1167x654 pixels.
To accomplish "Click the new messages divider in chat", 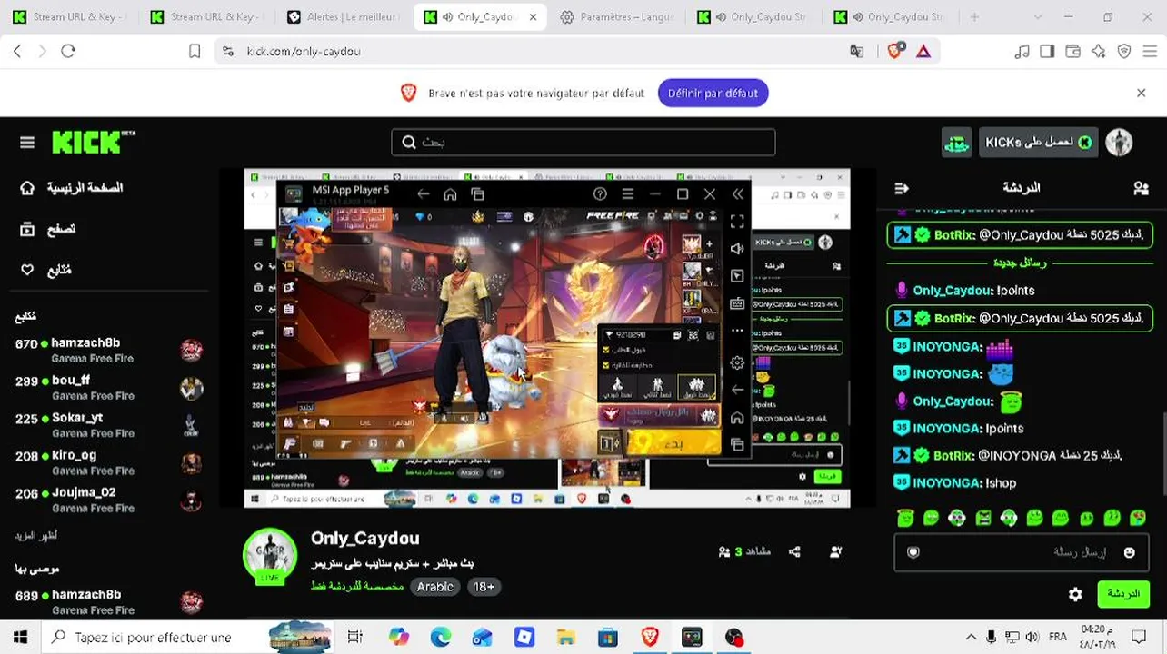I will [1020, 263].
